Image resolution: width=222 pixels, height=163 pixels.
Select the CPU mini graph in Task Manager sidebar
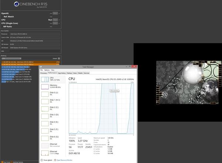(x=45, y=79)
